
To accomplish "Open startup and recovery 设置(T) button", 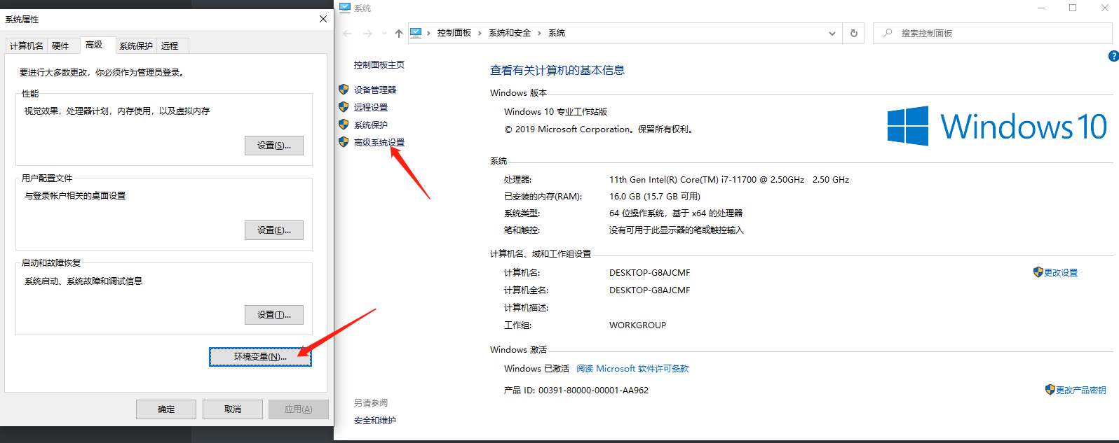I will point(274,314).
